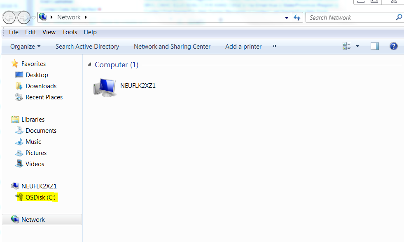Open Downloads under Favorites

[41, 86]
